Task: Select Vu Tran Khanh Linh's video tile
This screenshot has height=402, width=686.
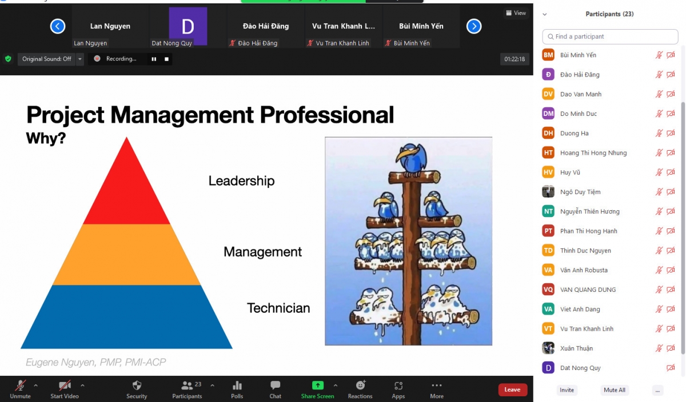Action: coord(344,27)
